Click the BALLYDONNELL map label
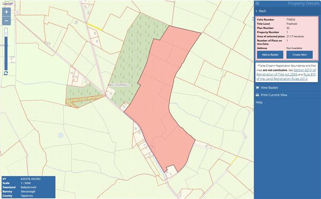 tap(119, 85)
